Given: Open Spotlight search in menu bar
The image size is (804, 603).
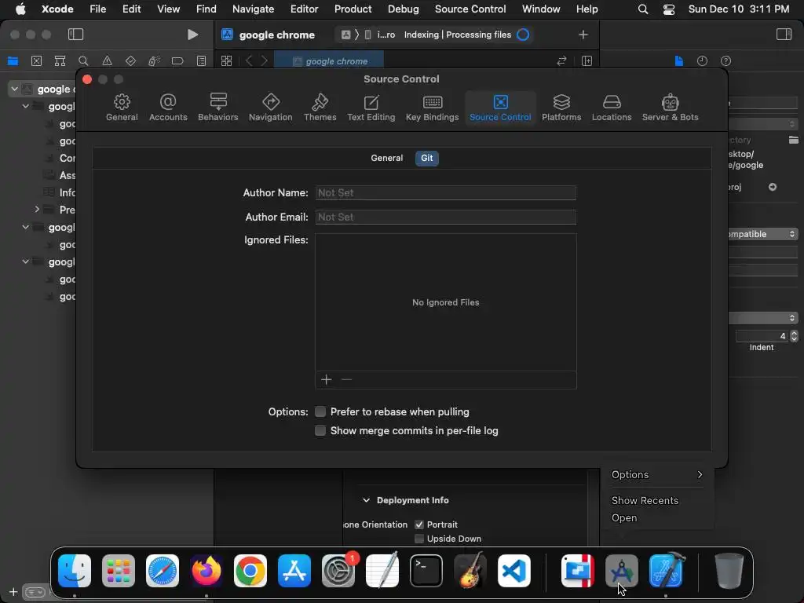Looking at the screenshot, I should coord(642,9).
